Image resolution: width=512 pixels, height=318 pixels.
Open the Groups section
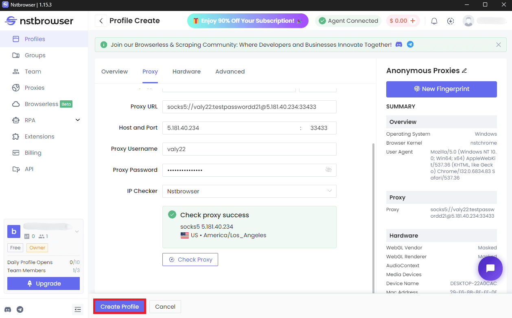(35, 55)
